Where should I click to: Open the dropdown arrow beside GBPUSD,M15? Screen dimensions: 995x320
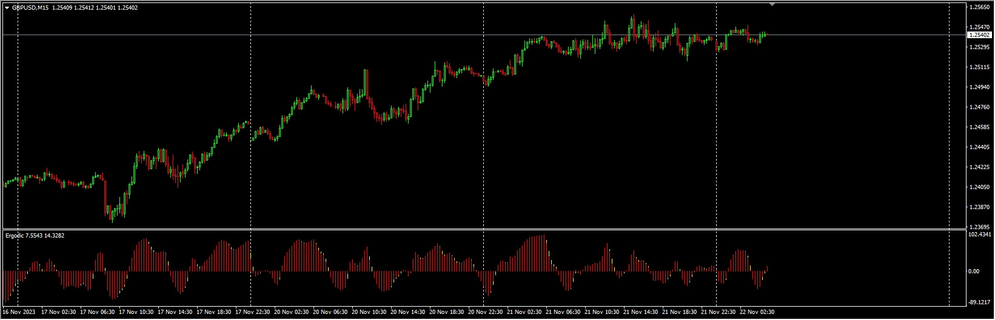[7, 8]
